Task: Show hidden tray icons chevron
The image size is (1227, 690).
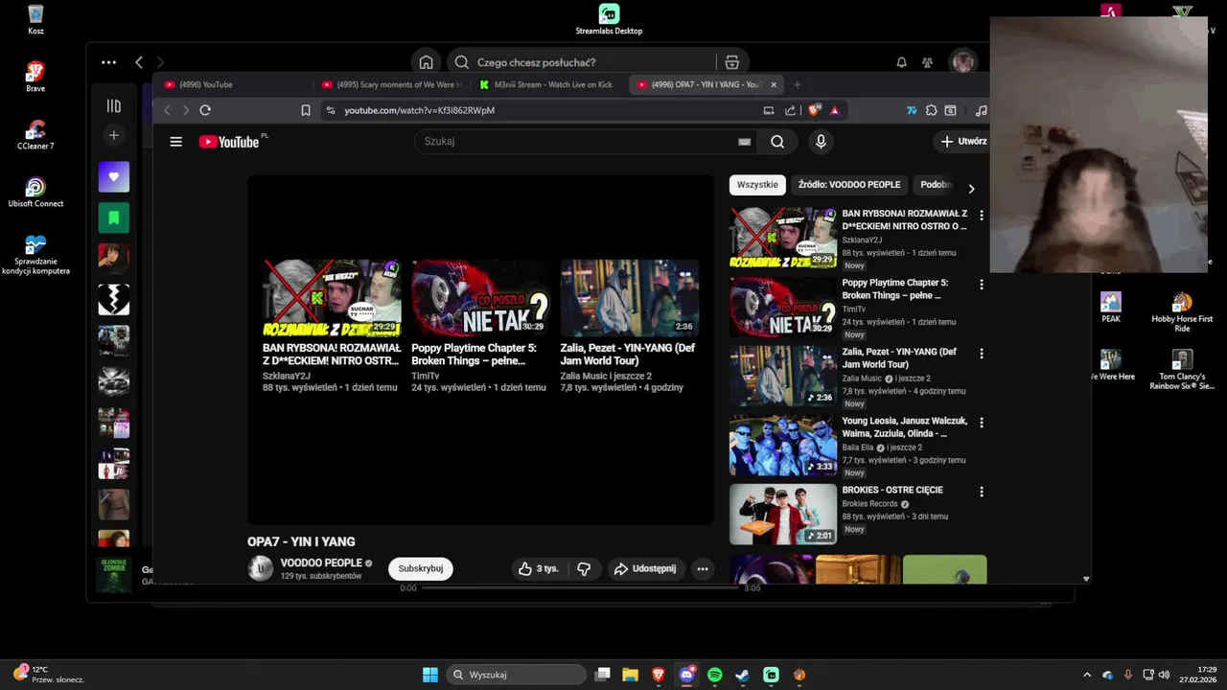Action: point(1087,675)
